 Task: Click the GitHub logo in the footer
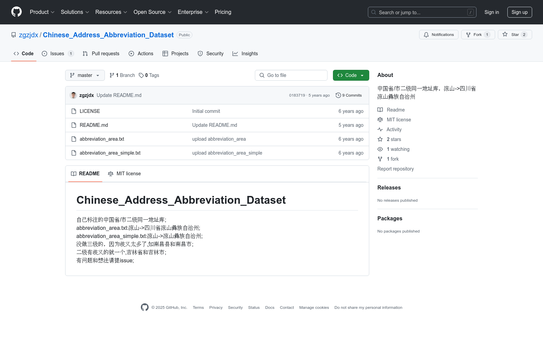145,307
